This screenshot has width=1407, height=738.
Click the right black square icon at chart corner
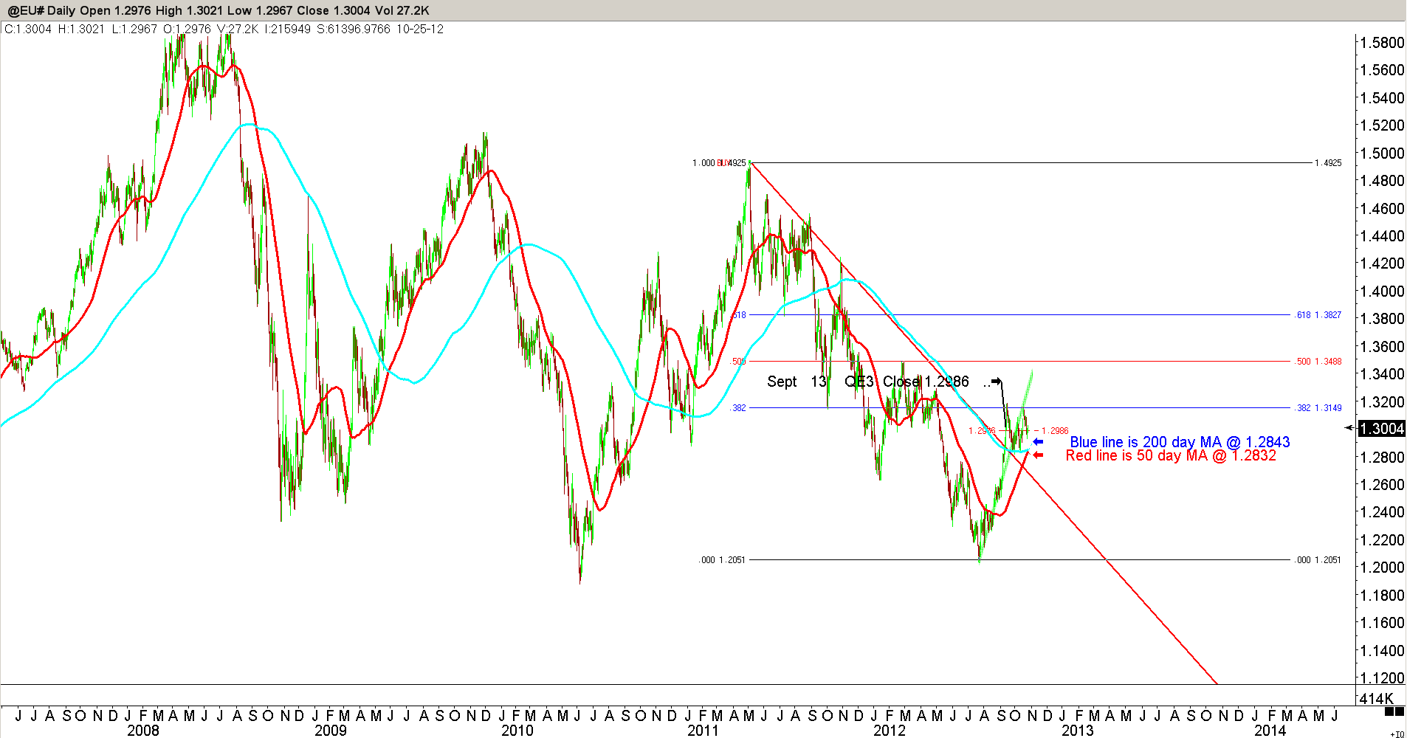tap(1399, 711)
